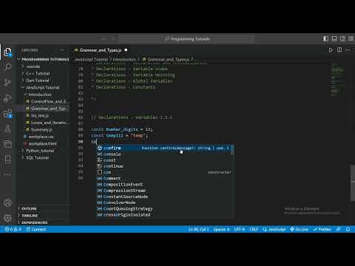Open list_test.js in explorer
Viewport: 355px width, 266px height.
(x=44, y=115)
